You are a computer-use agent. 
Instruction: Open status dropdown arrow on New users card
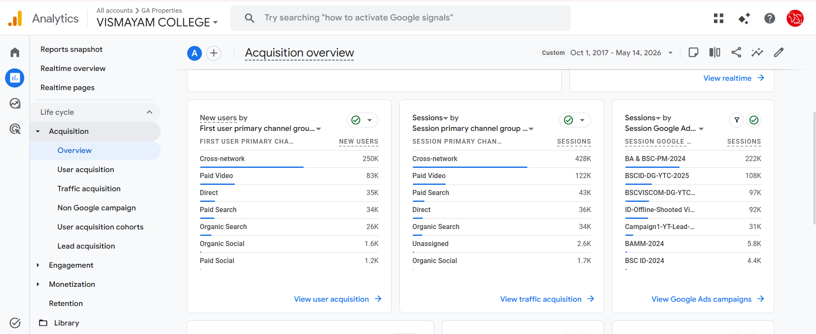pyautogui.click(x=370, y=120)
